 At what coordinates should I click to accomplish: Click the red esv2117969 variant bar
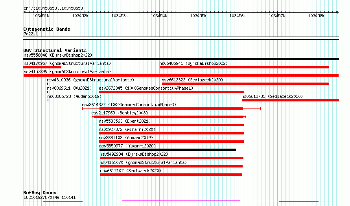click(x=169, y=117)
